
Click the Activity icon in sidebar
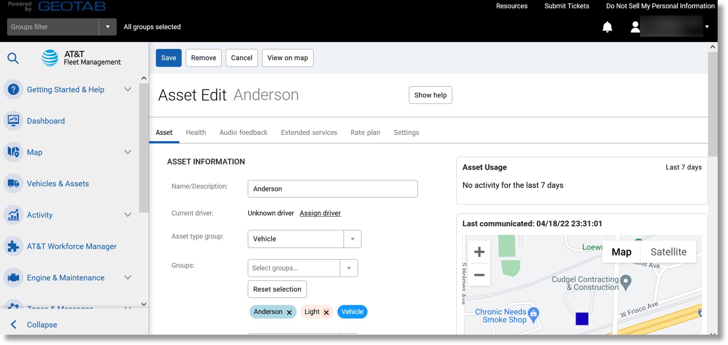click(13, 215)
